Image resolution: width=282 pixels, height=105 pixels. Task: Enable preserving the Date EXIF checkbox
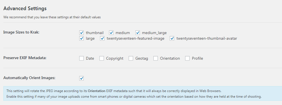81,58
